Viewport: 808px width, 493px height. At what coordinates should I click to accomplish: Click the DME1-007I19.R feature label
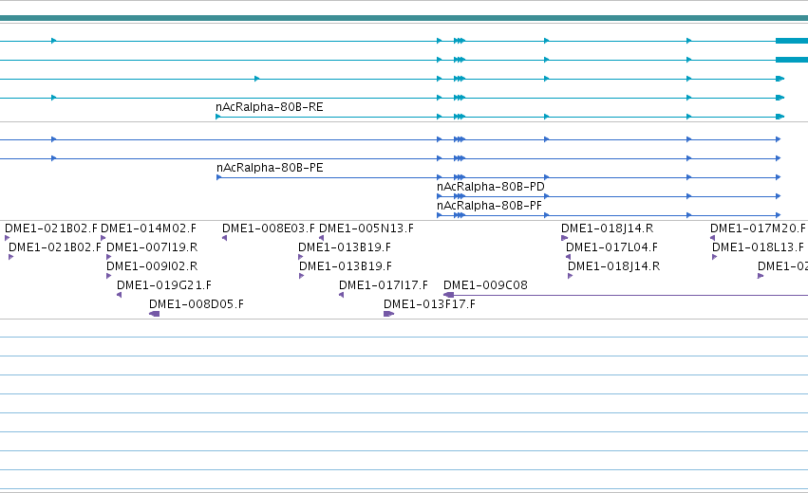coord(152,247)
